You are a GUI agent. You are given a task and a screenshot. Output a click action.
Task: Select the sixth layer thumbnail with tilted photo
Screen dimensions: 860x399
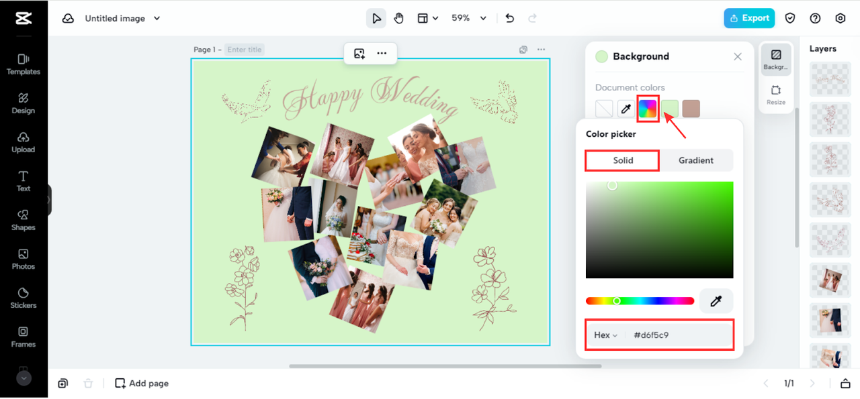(x=830, y=280)
